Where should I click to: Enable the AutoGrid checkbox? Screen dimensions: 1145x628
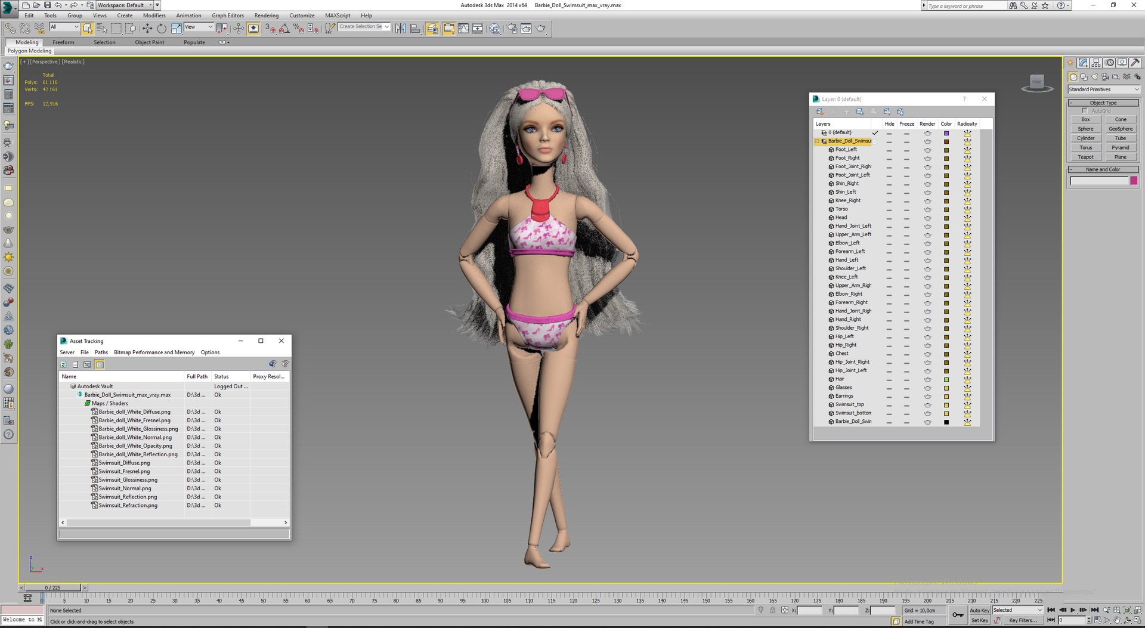[x=1085, y=111]
